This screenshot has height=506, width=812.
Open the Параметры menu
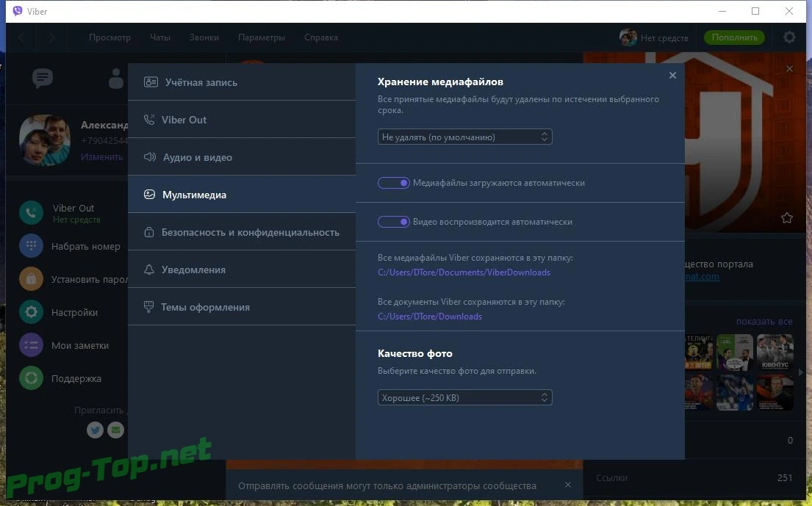262,37
